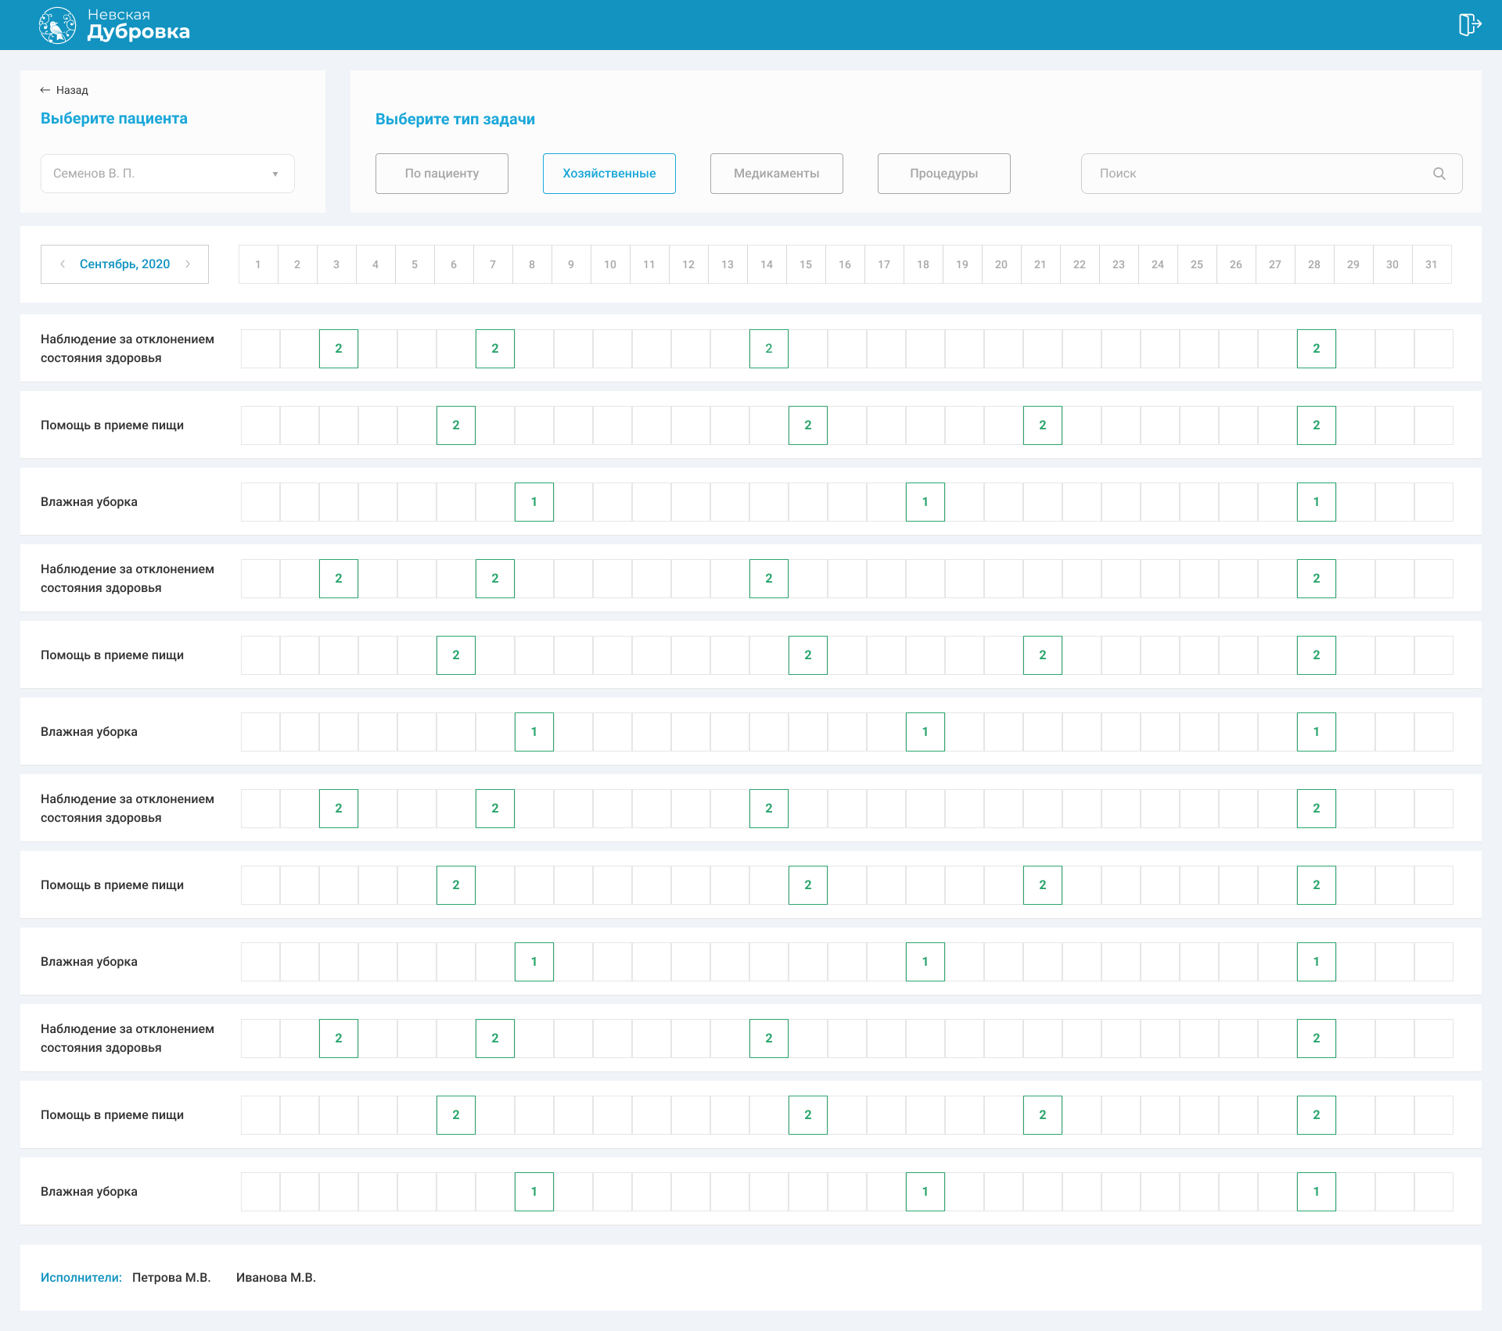
Task: Click the Исполнители label
Action: click(81, 1278)
